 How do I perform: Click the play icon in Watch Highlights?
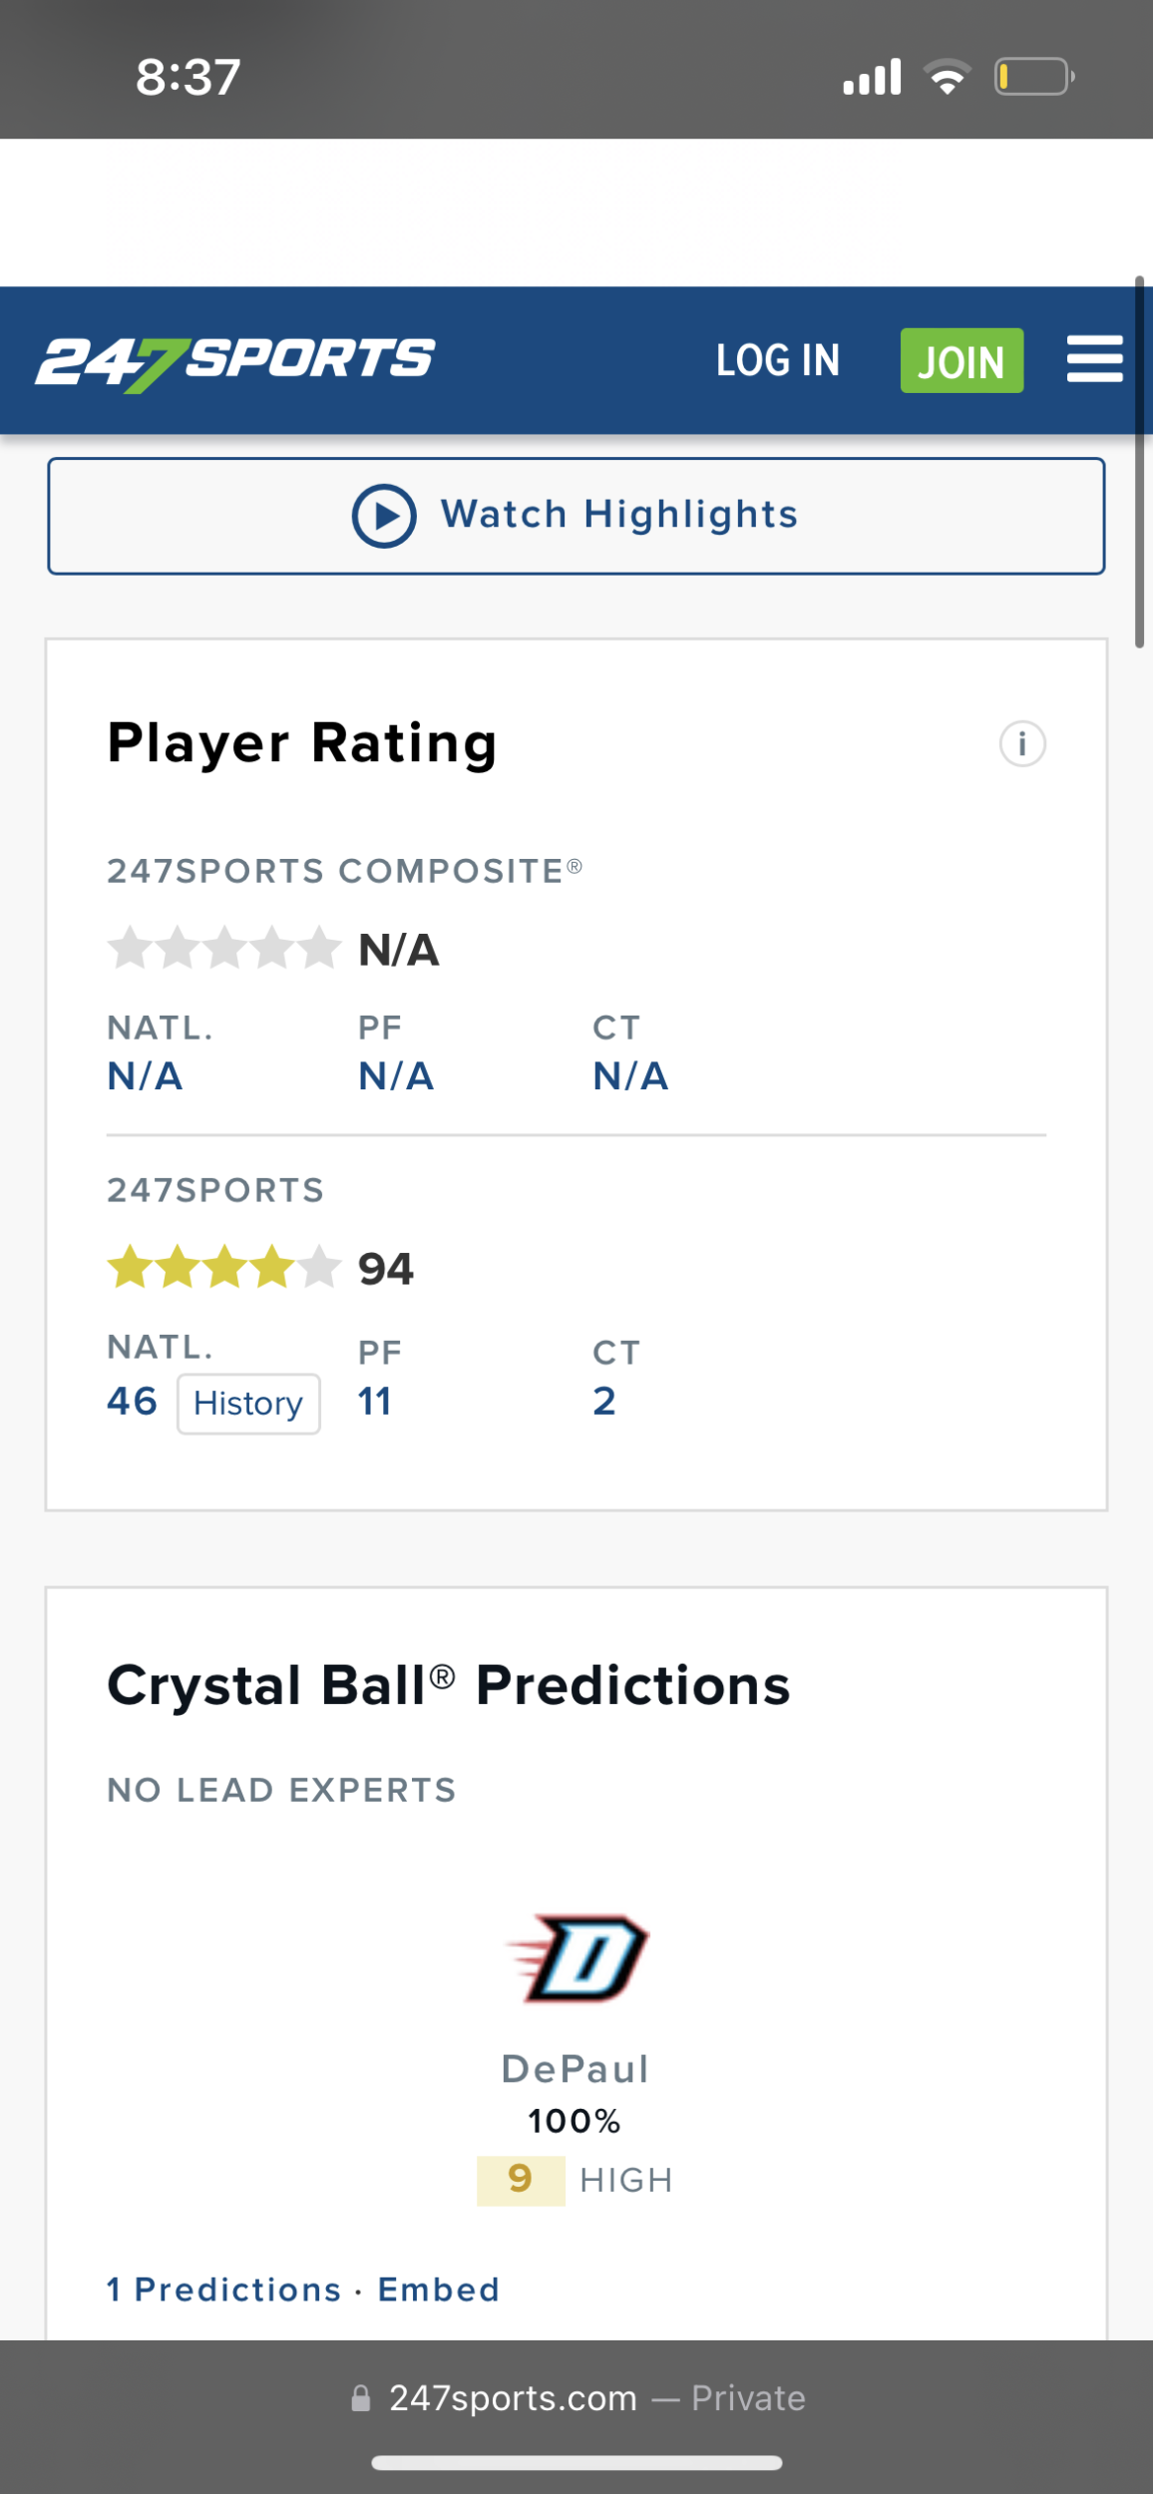point(384,516)
